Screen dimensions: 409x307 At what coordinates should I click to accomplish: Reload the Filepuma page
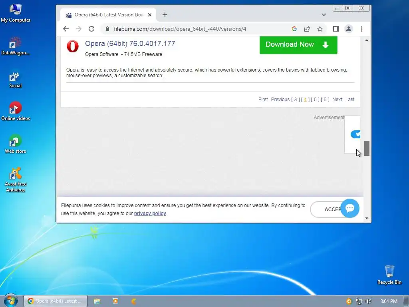tap(91, 29)
